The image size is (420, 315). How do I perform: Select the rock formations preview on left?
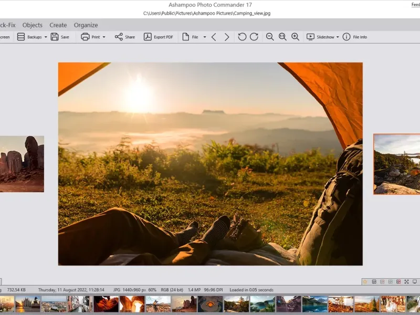tap(22, 164)
